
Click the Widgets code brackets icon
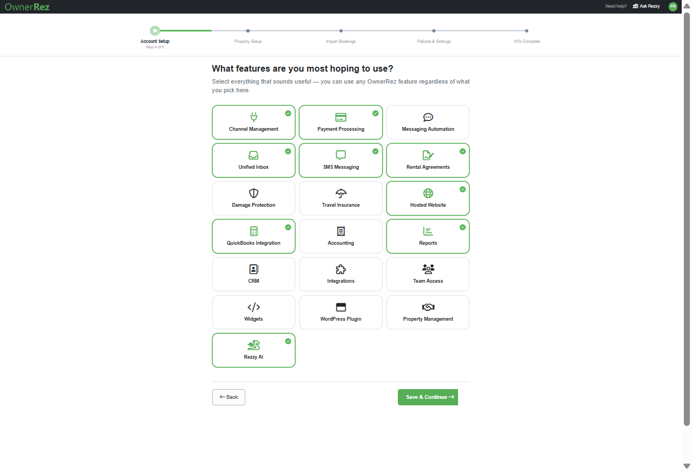[253, 307]
